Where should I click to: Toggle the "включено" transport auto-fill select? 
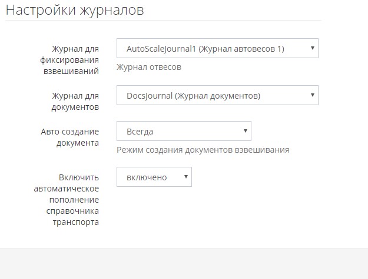coord(154,177)
